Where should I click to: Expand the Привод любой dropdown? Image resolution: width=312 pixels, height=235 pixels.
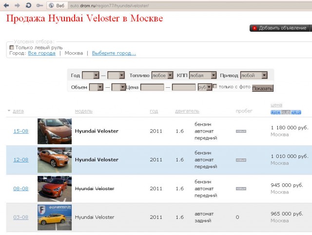click(253, 75)
